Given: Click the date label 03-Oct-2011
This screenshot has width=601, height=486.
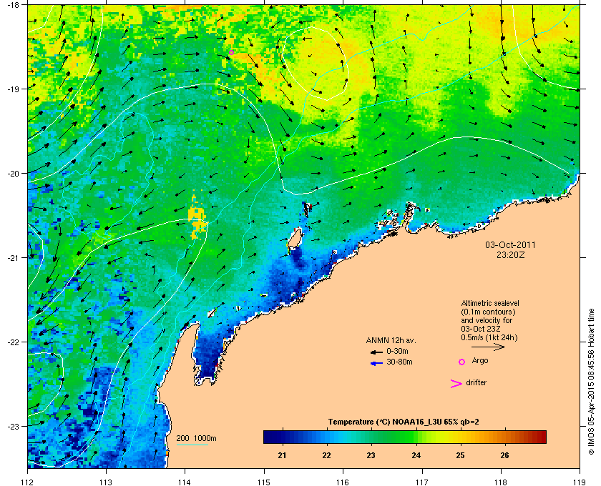Looking at the screenshot, I should [510, 244].
